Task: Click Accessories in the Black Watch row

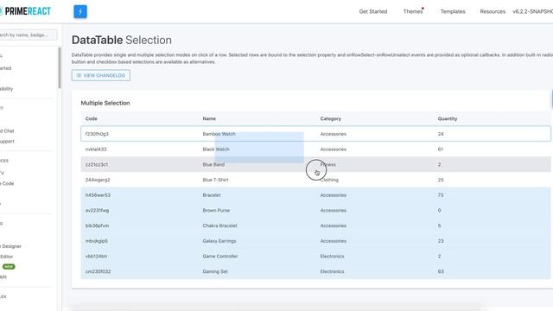Action: point(334,149)
